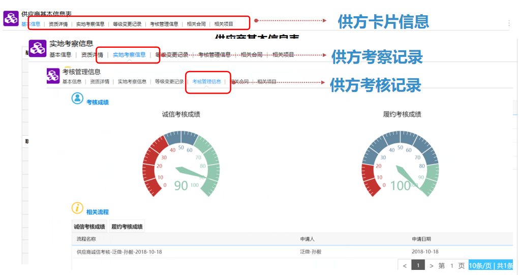Viewport: 519px width, 275px height.
Task: Open the three-dot menu at top right
Action: tap(509, 23)
